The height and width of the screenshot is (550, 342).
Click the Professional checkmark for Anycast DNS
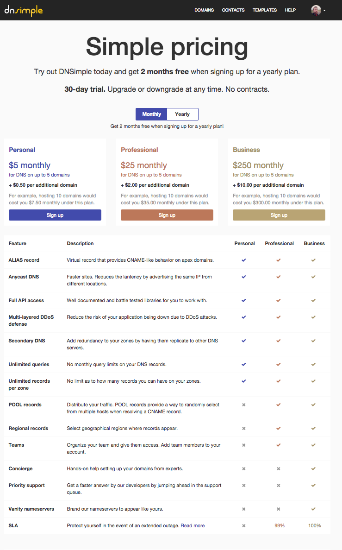pos(279,277)
